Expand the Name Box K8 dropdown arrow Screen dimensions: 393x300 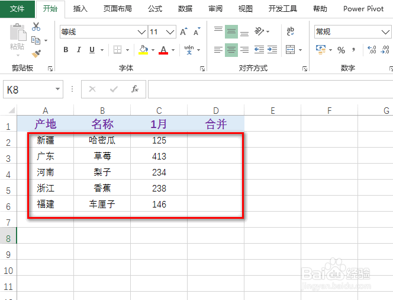[x=57, y=89]
